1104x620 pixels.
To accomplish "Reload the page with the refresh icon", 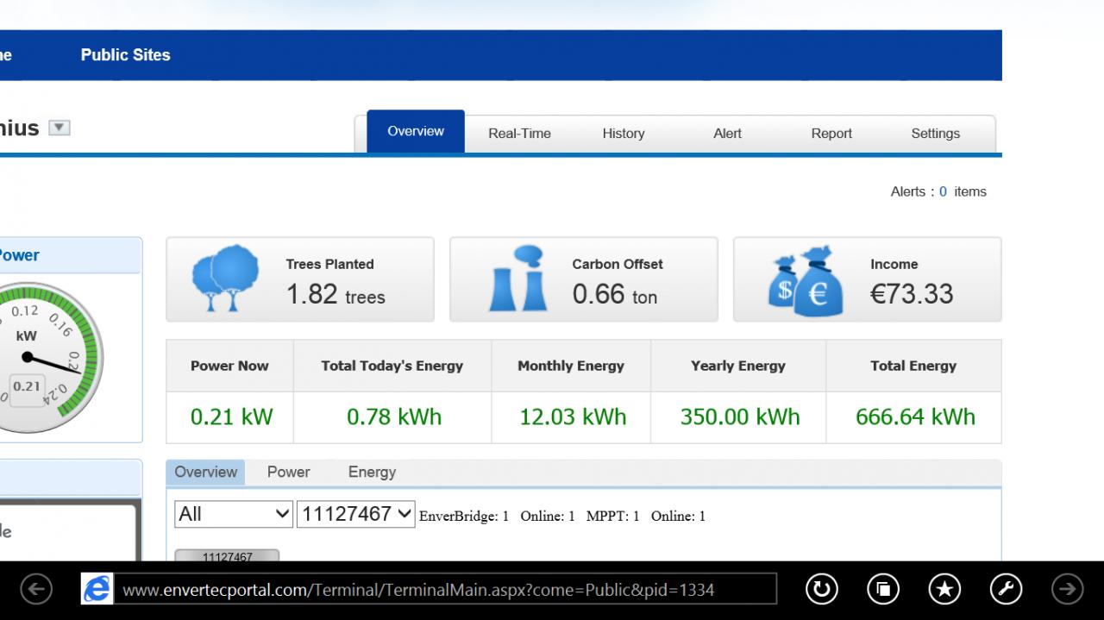I will coord(821,590).
